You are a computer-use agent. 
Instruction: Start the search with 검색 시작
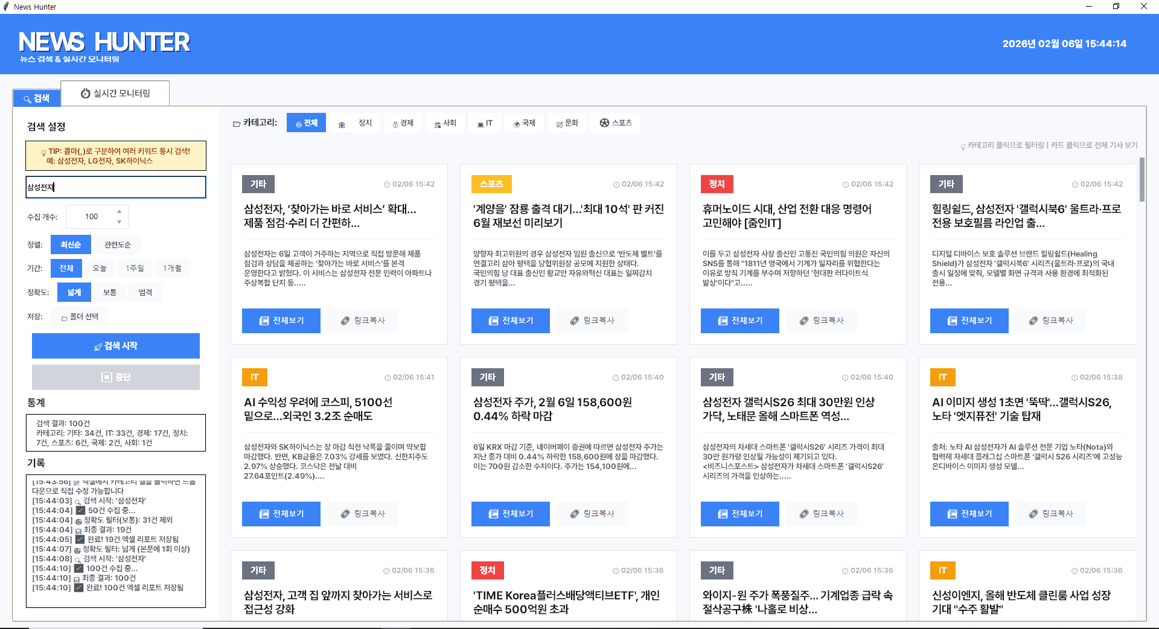pyautogui.click(x=116, y=346)
